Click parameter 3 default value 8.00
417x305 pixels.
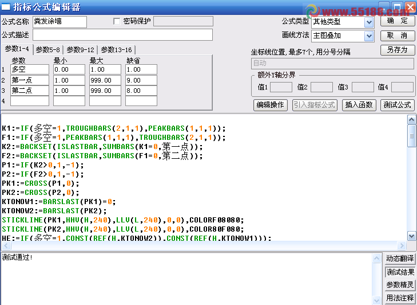(x=141, y=91)
